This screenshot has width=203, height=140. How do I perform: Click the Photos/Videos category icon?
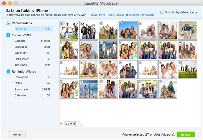click(8, 23)
